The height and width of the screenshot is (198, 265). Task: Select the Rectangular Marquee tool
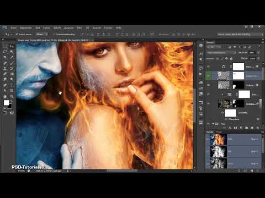click(5, 46)
